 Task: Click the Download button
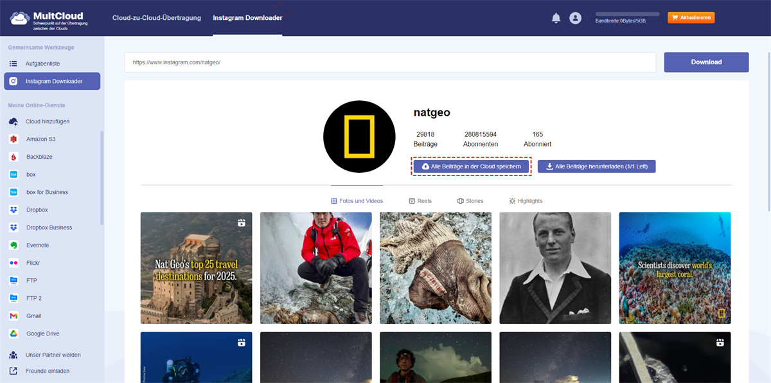coord(706,62)
